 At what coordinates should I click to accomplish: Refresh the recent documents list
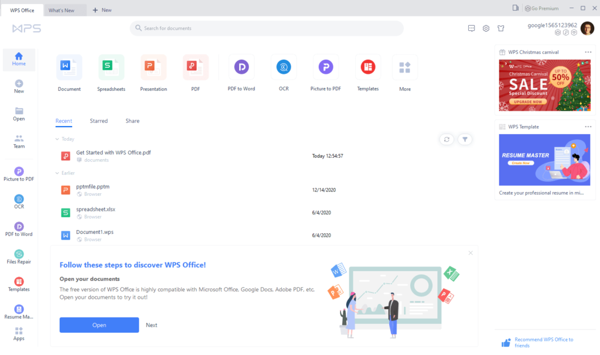446,139
